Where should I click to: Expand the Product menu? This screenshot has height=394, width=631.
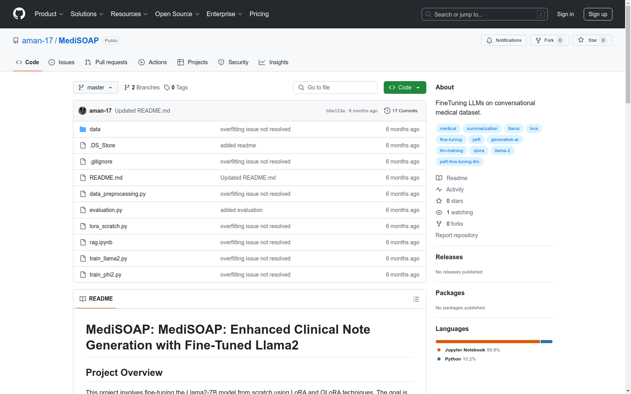pyautogui.click(x=49, y=14)
